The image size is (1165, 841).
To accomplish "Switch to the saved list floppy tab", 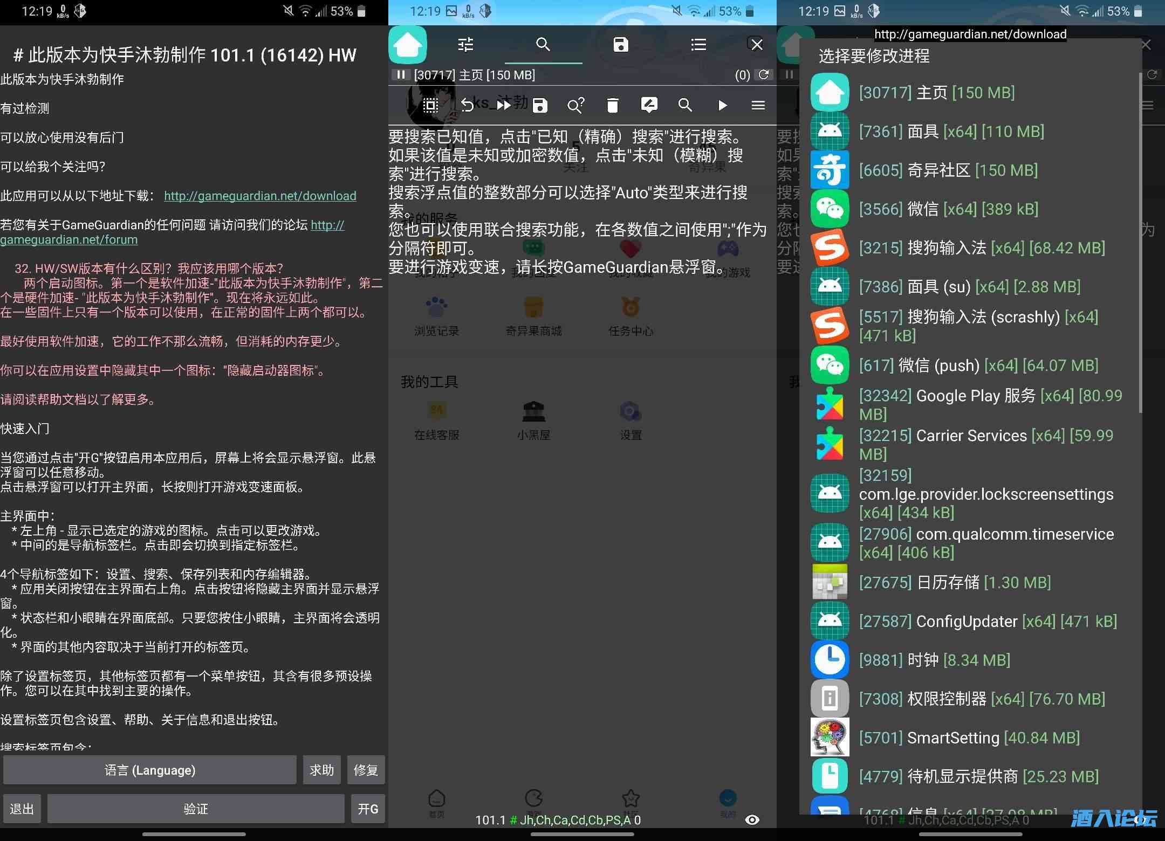I will [x=621, y=45].
